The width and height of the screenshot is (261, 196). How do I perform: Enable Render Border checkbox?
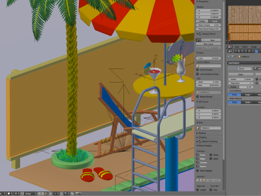(197, 97)
